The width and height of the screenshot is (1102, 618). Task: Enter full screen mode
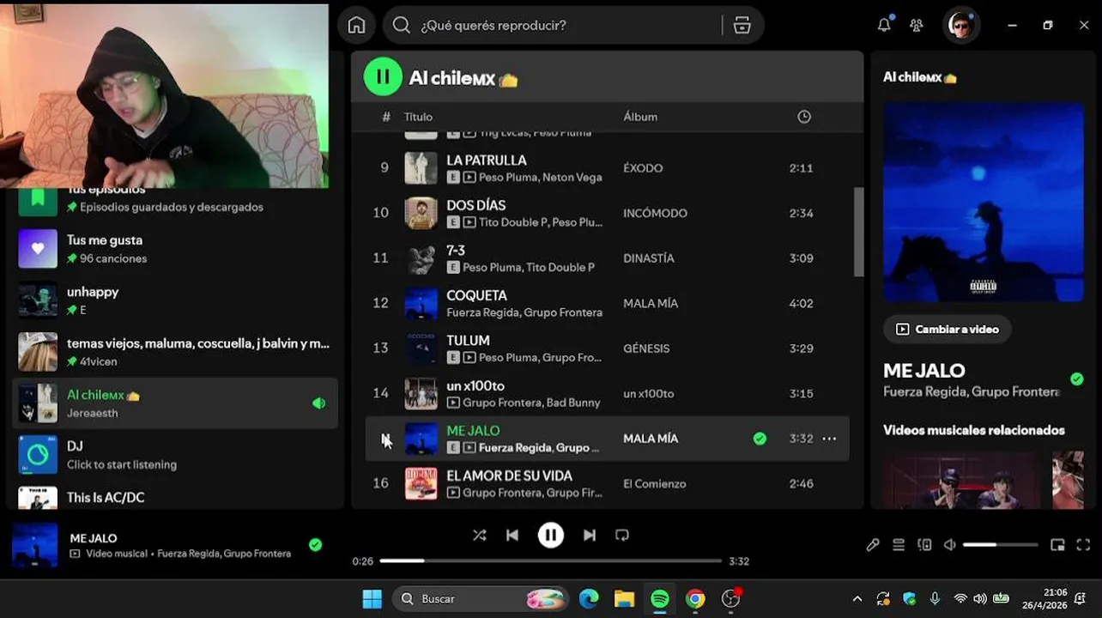[x=1083, y=545]
